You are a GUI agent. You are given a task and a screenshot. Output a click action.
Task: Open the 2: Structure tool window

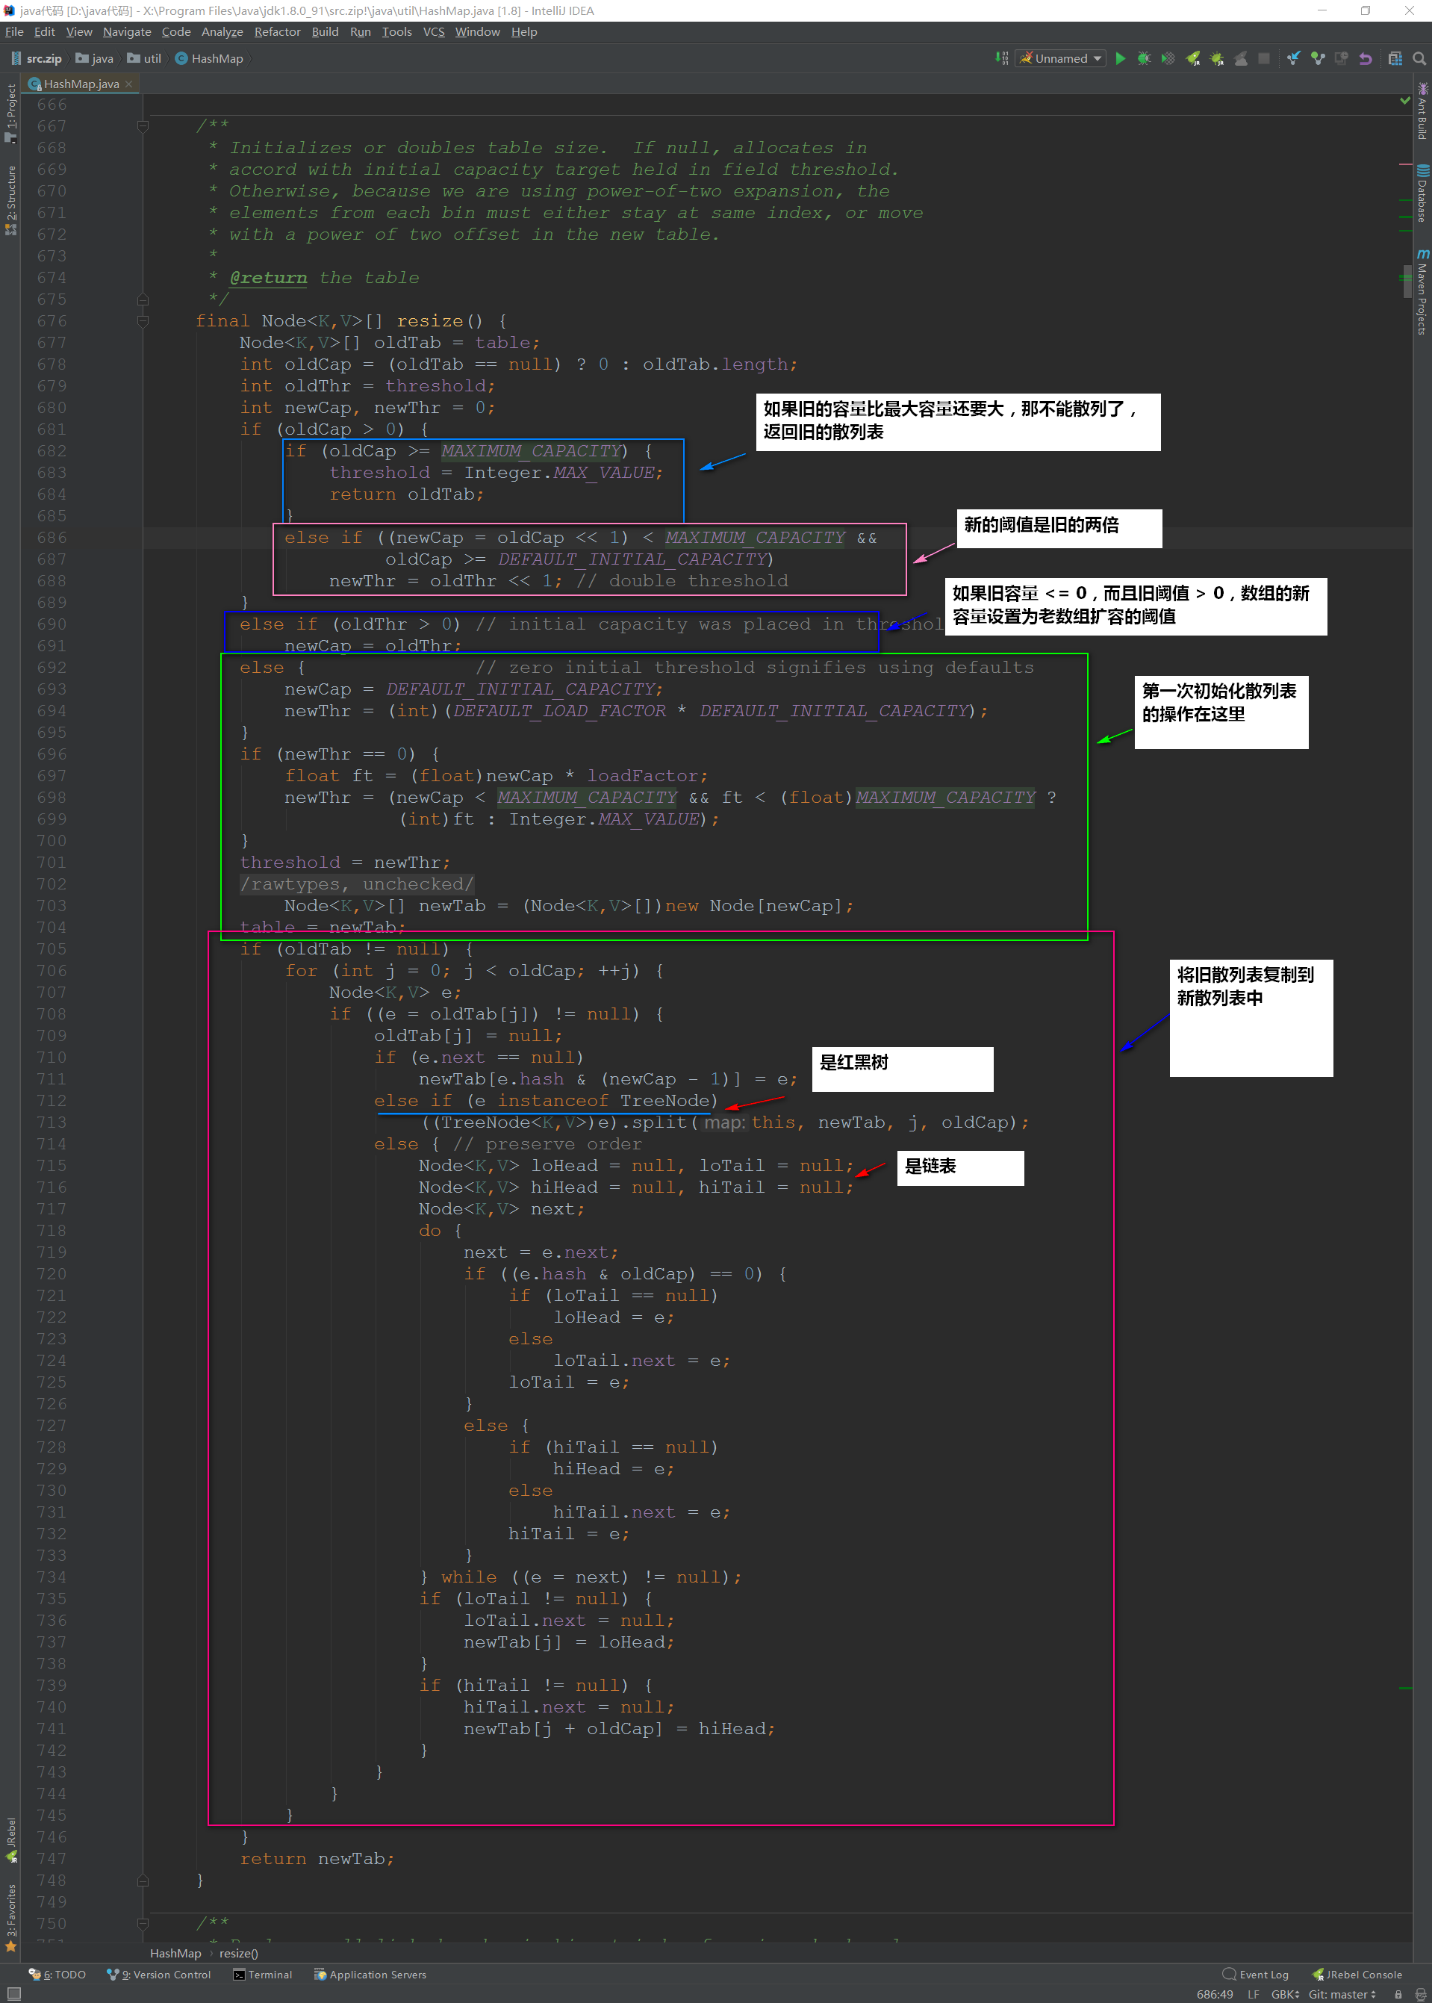10,199
